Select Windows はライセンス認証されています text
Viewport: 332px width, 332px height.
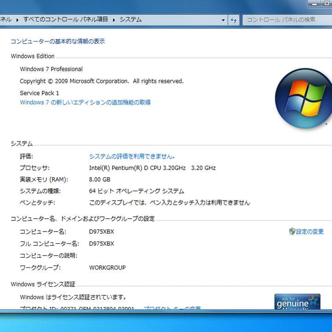73,297
